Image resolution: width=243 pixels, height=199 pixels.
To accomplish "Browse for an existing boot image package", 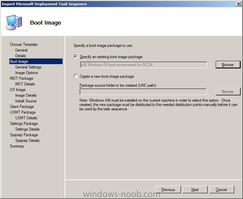I will tap(228, 65).
